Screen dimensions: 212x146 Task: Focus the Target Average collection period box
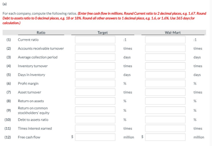click(x=95, y=57)
